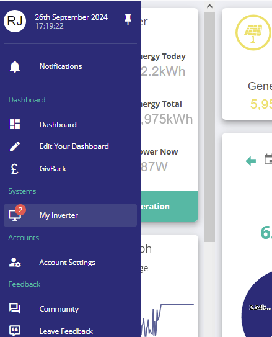Click the 'Power Now' label
Viewport: 272px width, 337px height.
160,151
